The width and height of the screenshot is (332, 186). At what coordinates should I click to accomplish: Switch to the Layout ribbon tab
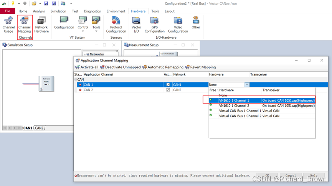170,11
